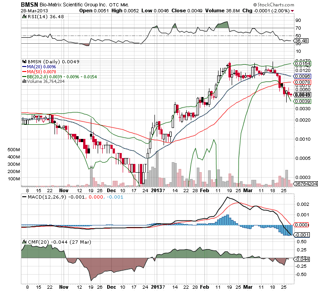Click the blue 0.0096 price tag on the axis
Viewport: 318px width, 291px height.
(303, 76)
